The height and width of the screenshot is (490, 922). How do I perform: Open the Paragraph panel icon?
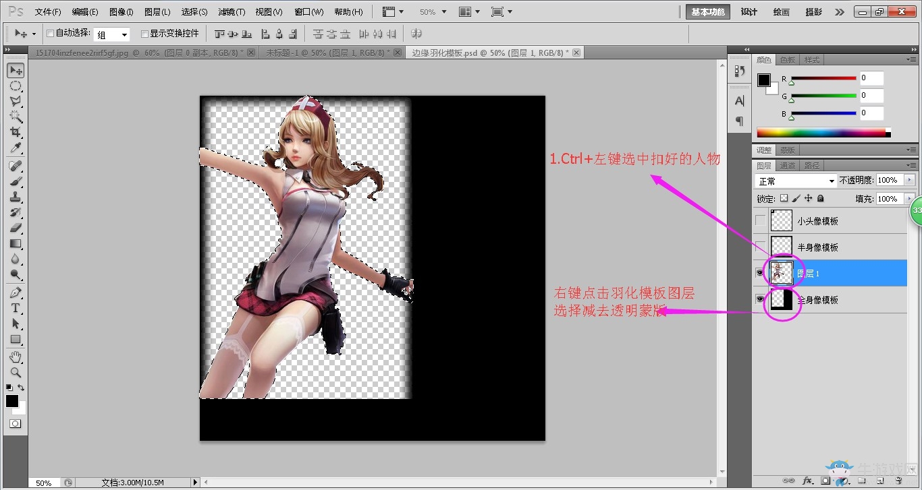(739, 121)
